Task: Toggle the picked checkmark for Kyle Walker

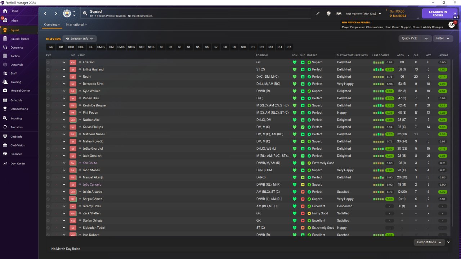Action: pos(48,91)
